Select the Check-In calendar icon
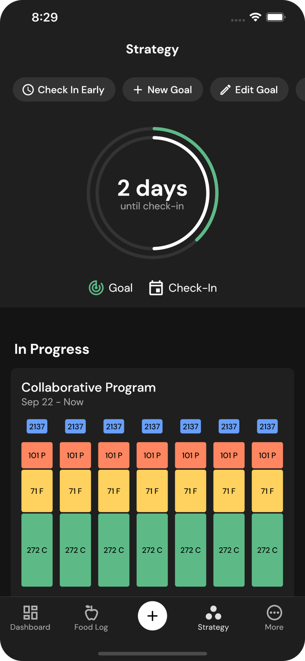Image resolution: width=305 pixels, height=661 pixels. point(156,288)
